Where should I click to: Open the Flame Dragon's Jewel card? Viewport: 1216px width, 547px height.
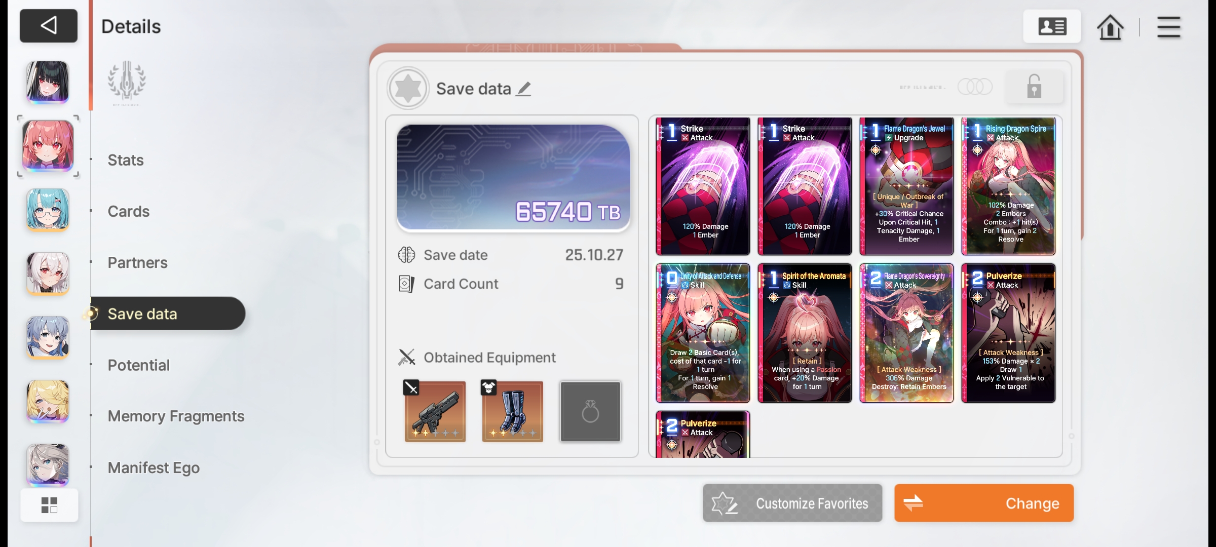click(x=906, y=186)
